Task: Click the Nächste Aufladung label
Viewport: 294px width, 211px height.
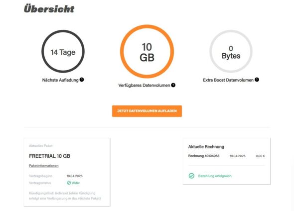Action: (x=60, y=80)
